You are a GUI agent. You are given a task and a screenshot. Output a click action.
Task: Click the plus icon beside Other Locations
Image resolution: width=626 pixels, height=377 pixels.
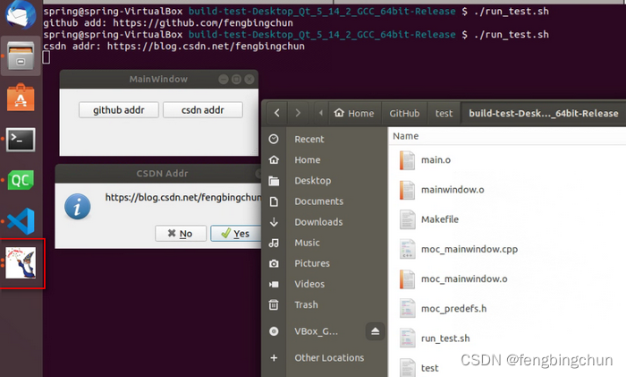tap(274, 358)
